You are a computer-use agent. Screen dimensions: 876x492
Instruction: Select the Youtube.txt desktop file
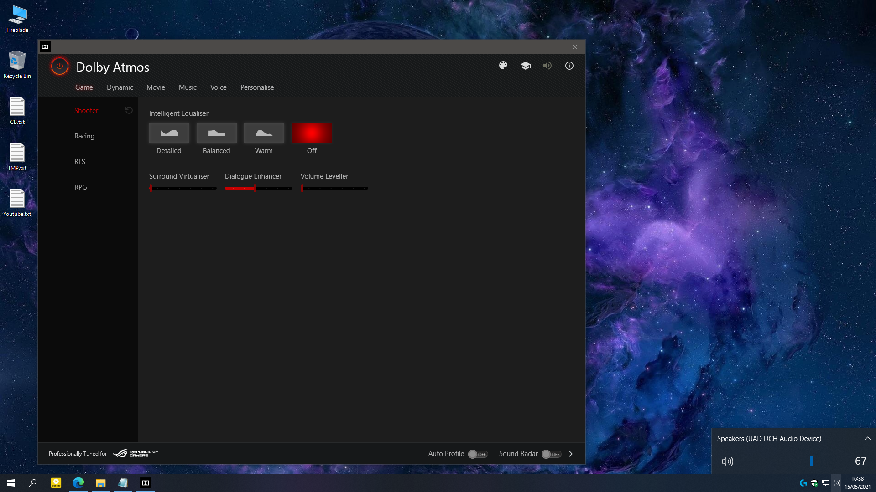point(17,203)
